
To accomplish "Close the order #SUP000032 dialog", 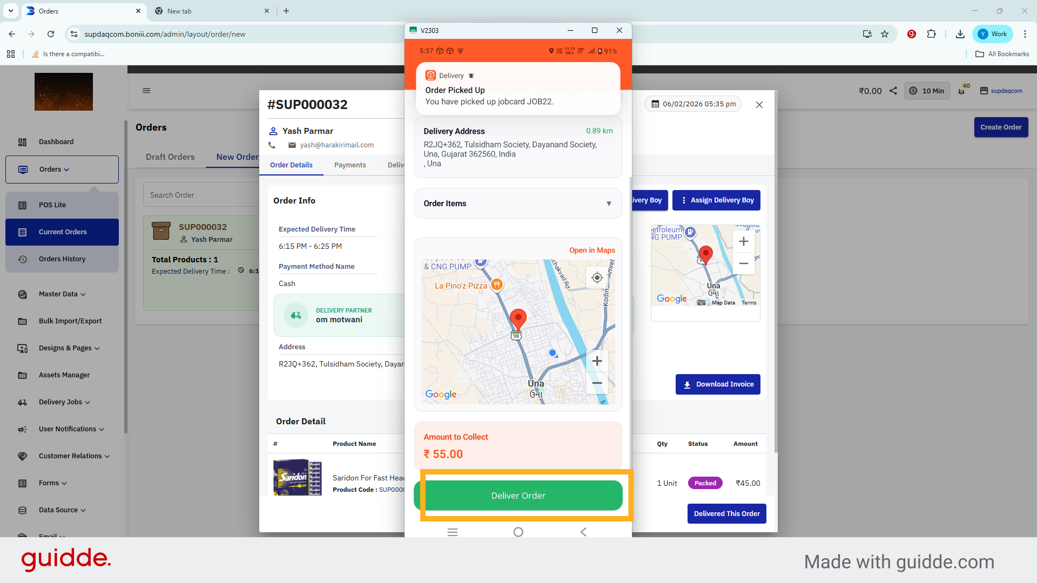I will [759, 105].
